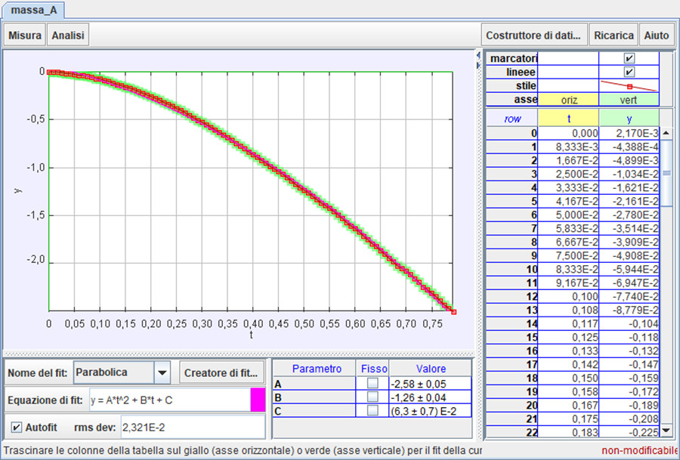Click the fit equation text field
Image resolution: width=680 pixels, height=460 pixels.
click(168, 400)
